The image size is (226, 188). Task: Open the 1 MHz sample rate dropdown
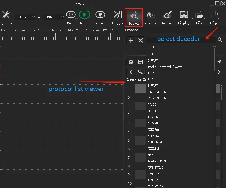point(53,17)
